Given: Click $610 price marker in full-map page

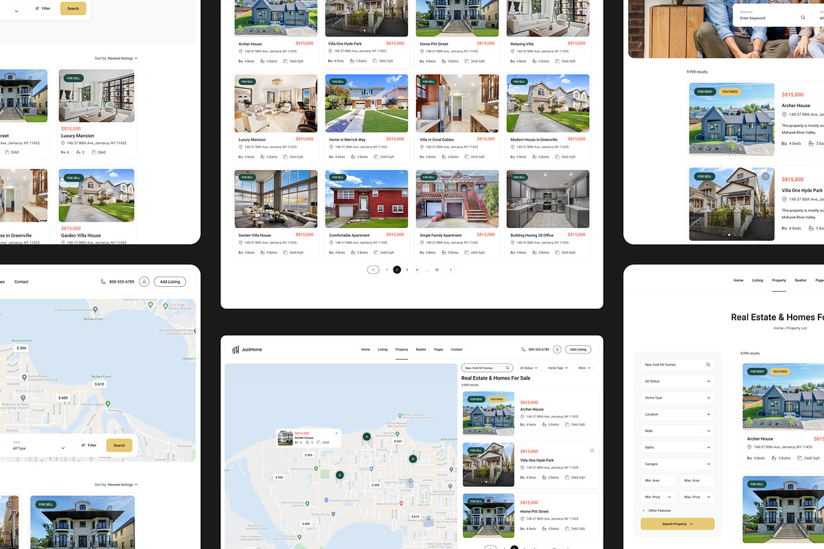Looking at the screenshot, I should [100, 384].
